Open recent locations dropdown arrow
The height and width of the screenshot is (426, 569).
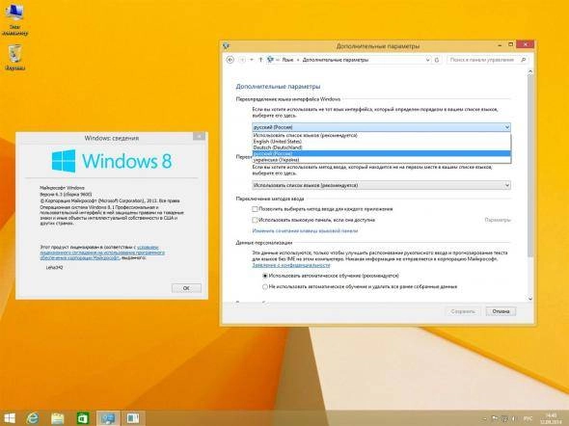[252, 60]
